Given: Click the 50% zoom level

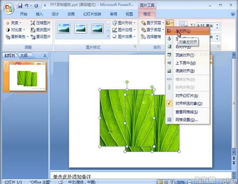Looking at the screenshot, I should pos(180,182).
